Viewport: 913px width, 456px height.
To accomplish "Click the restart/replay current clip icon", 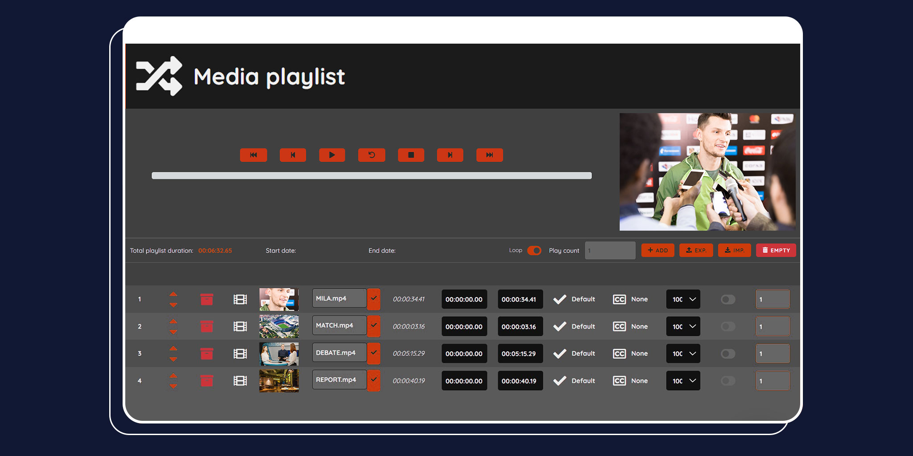I will pos(371,155).
